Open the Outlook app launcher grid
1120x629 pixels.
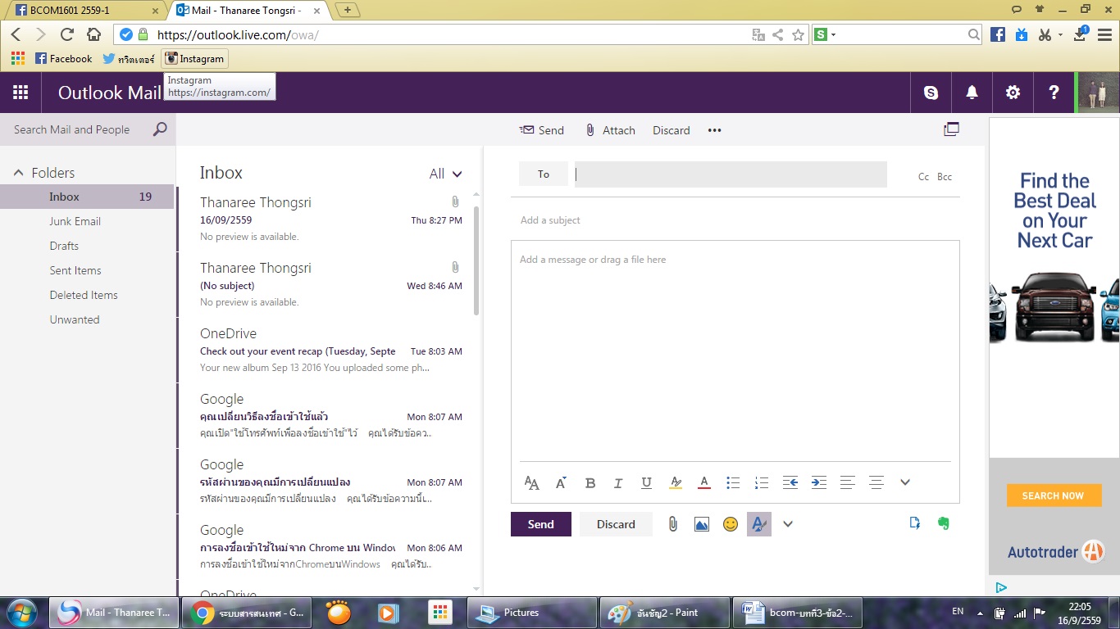[20, 93]
